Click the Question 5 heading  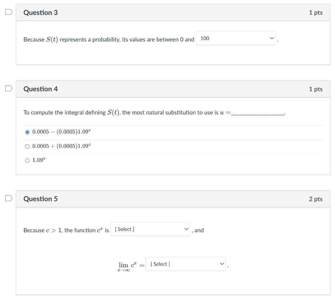click(x=41, y=199)
